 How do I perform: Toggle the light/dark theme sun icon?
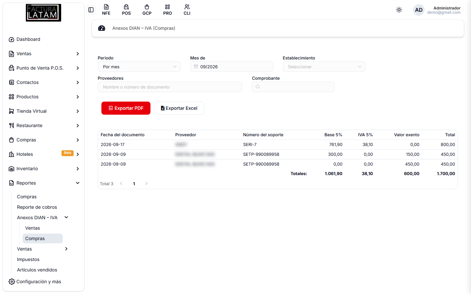coord(399,10)
